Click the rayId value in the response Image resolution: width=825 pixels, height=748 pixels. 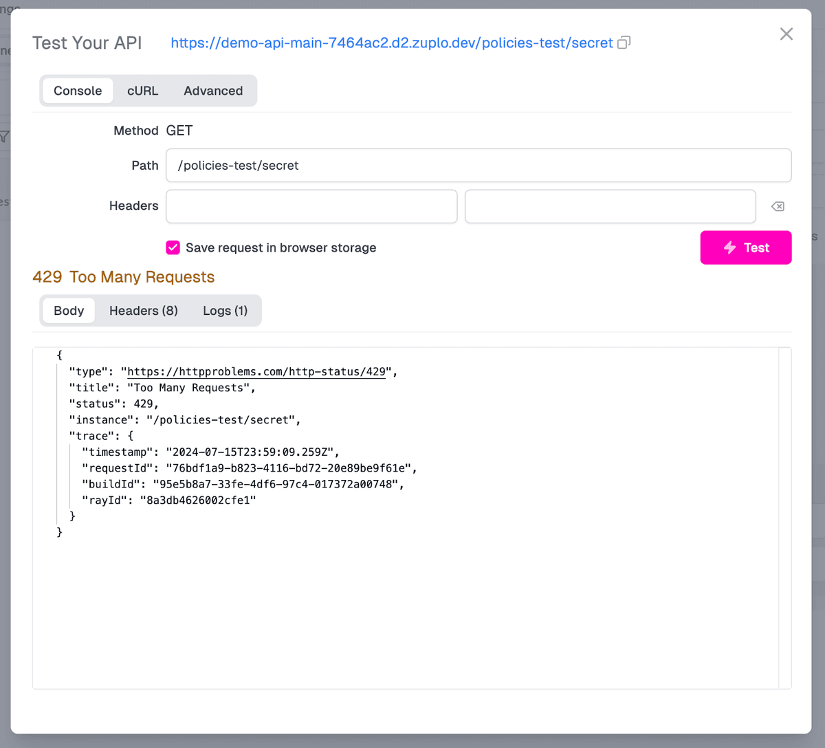pos(198,500)
